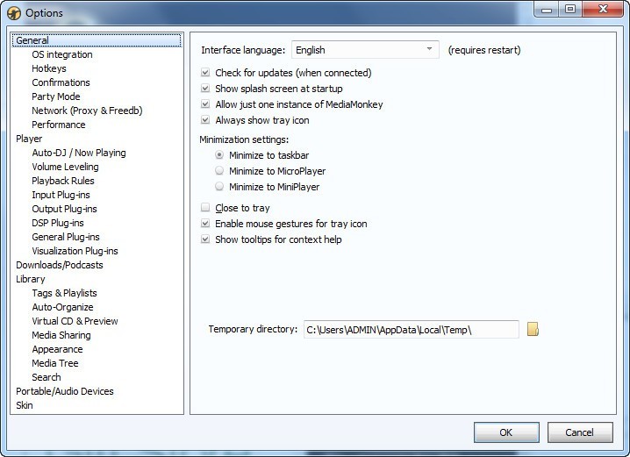Select Confirmations in the tree
Viewport: 630px width, 457px height.
[61, 82]
